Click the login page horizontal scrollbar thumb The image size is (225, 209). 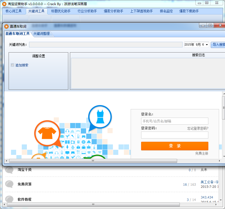pyautogui.click(x=93, y=161)
